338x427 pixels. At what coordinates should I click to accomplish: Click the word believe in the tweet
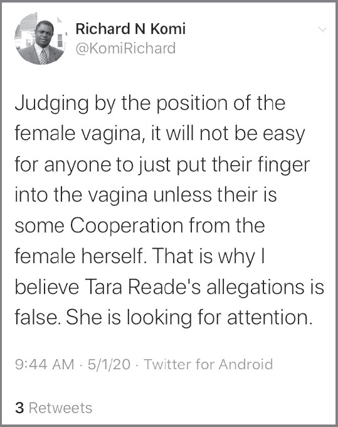pos(47,287)
